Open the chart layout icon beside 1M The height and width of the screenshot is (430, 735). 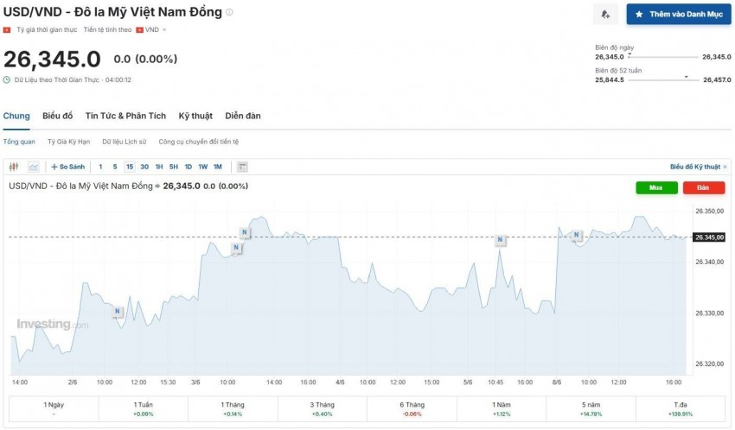tap(242, 167)
